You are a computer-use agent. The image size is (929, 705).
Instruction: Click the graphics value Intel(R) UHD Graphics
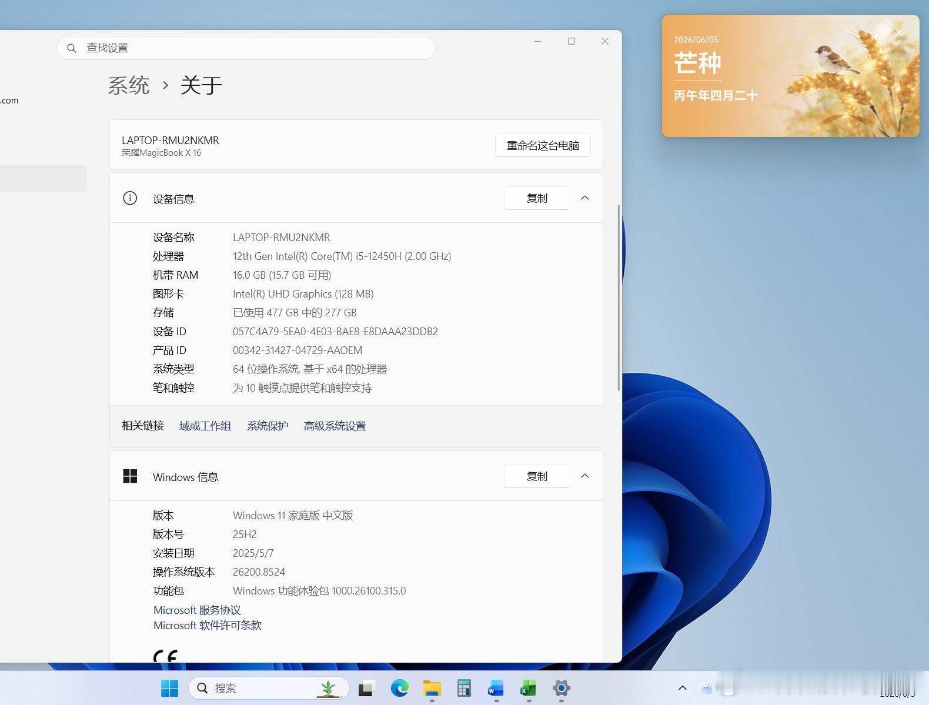303,294
